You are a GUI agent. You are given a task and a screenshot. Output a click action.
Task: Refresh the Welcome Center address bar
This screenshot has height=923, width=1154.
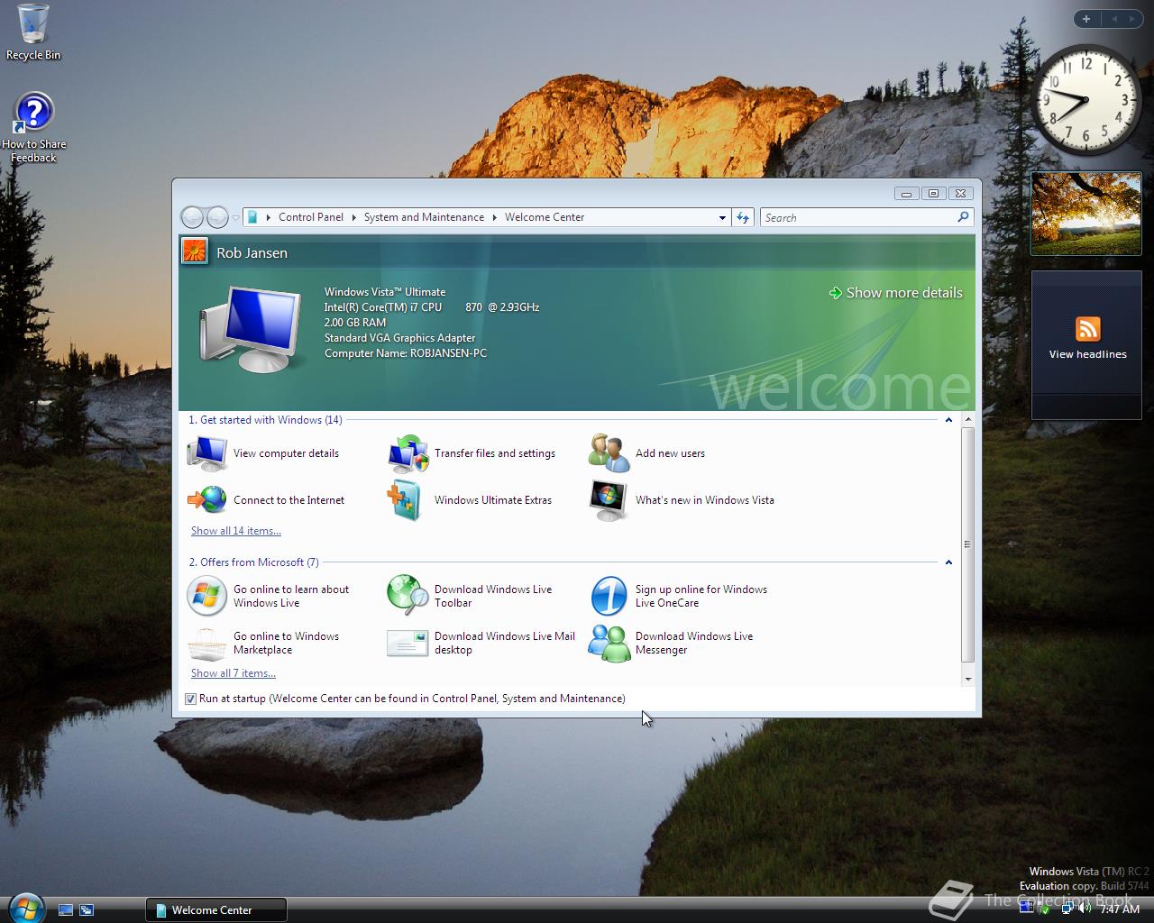pyautogui.click(x=743, y=217)
